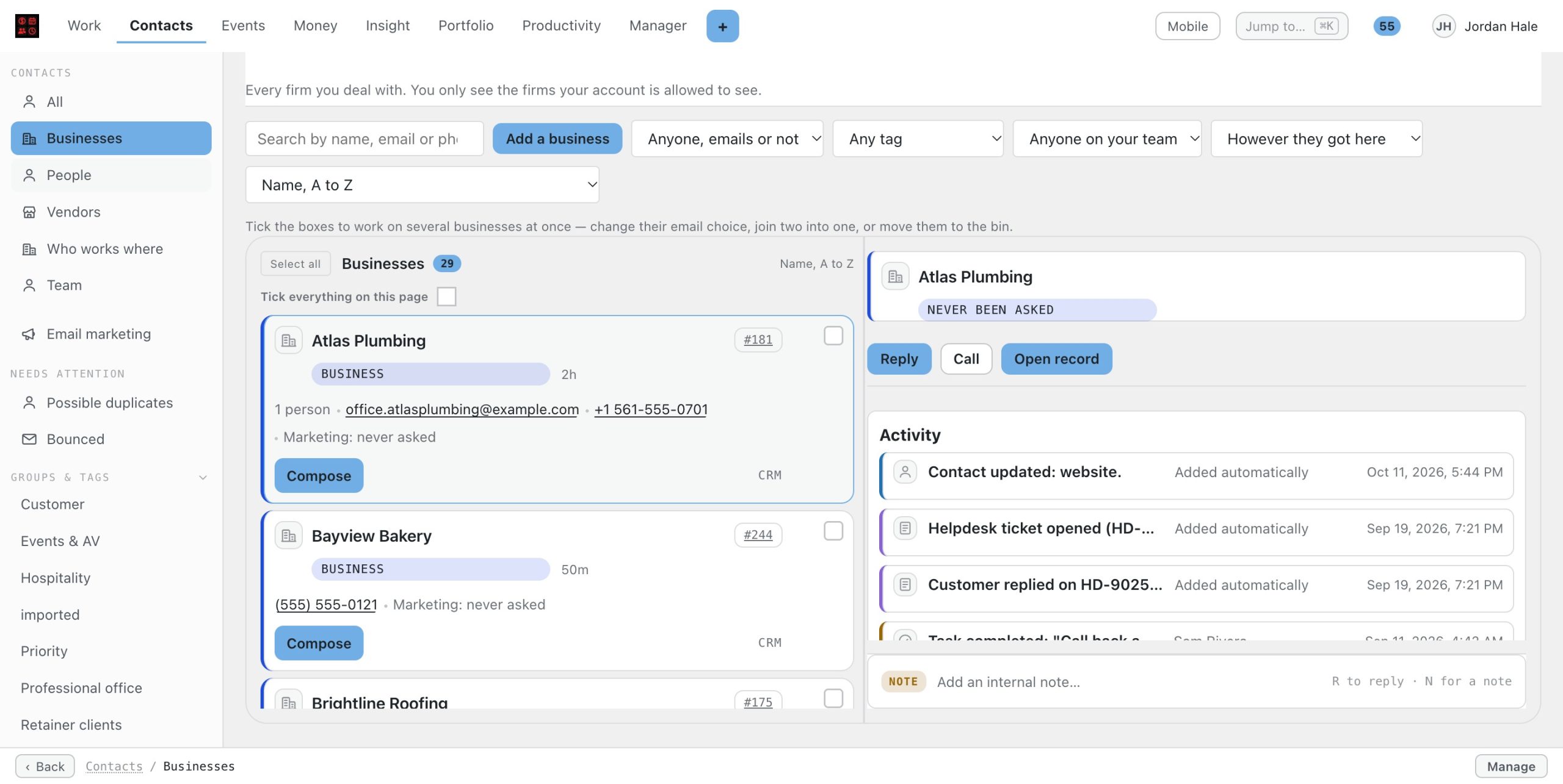Open the Anyone, emails or not dropdown

coord(727,139)
